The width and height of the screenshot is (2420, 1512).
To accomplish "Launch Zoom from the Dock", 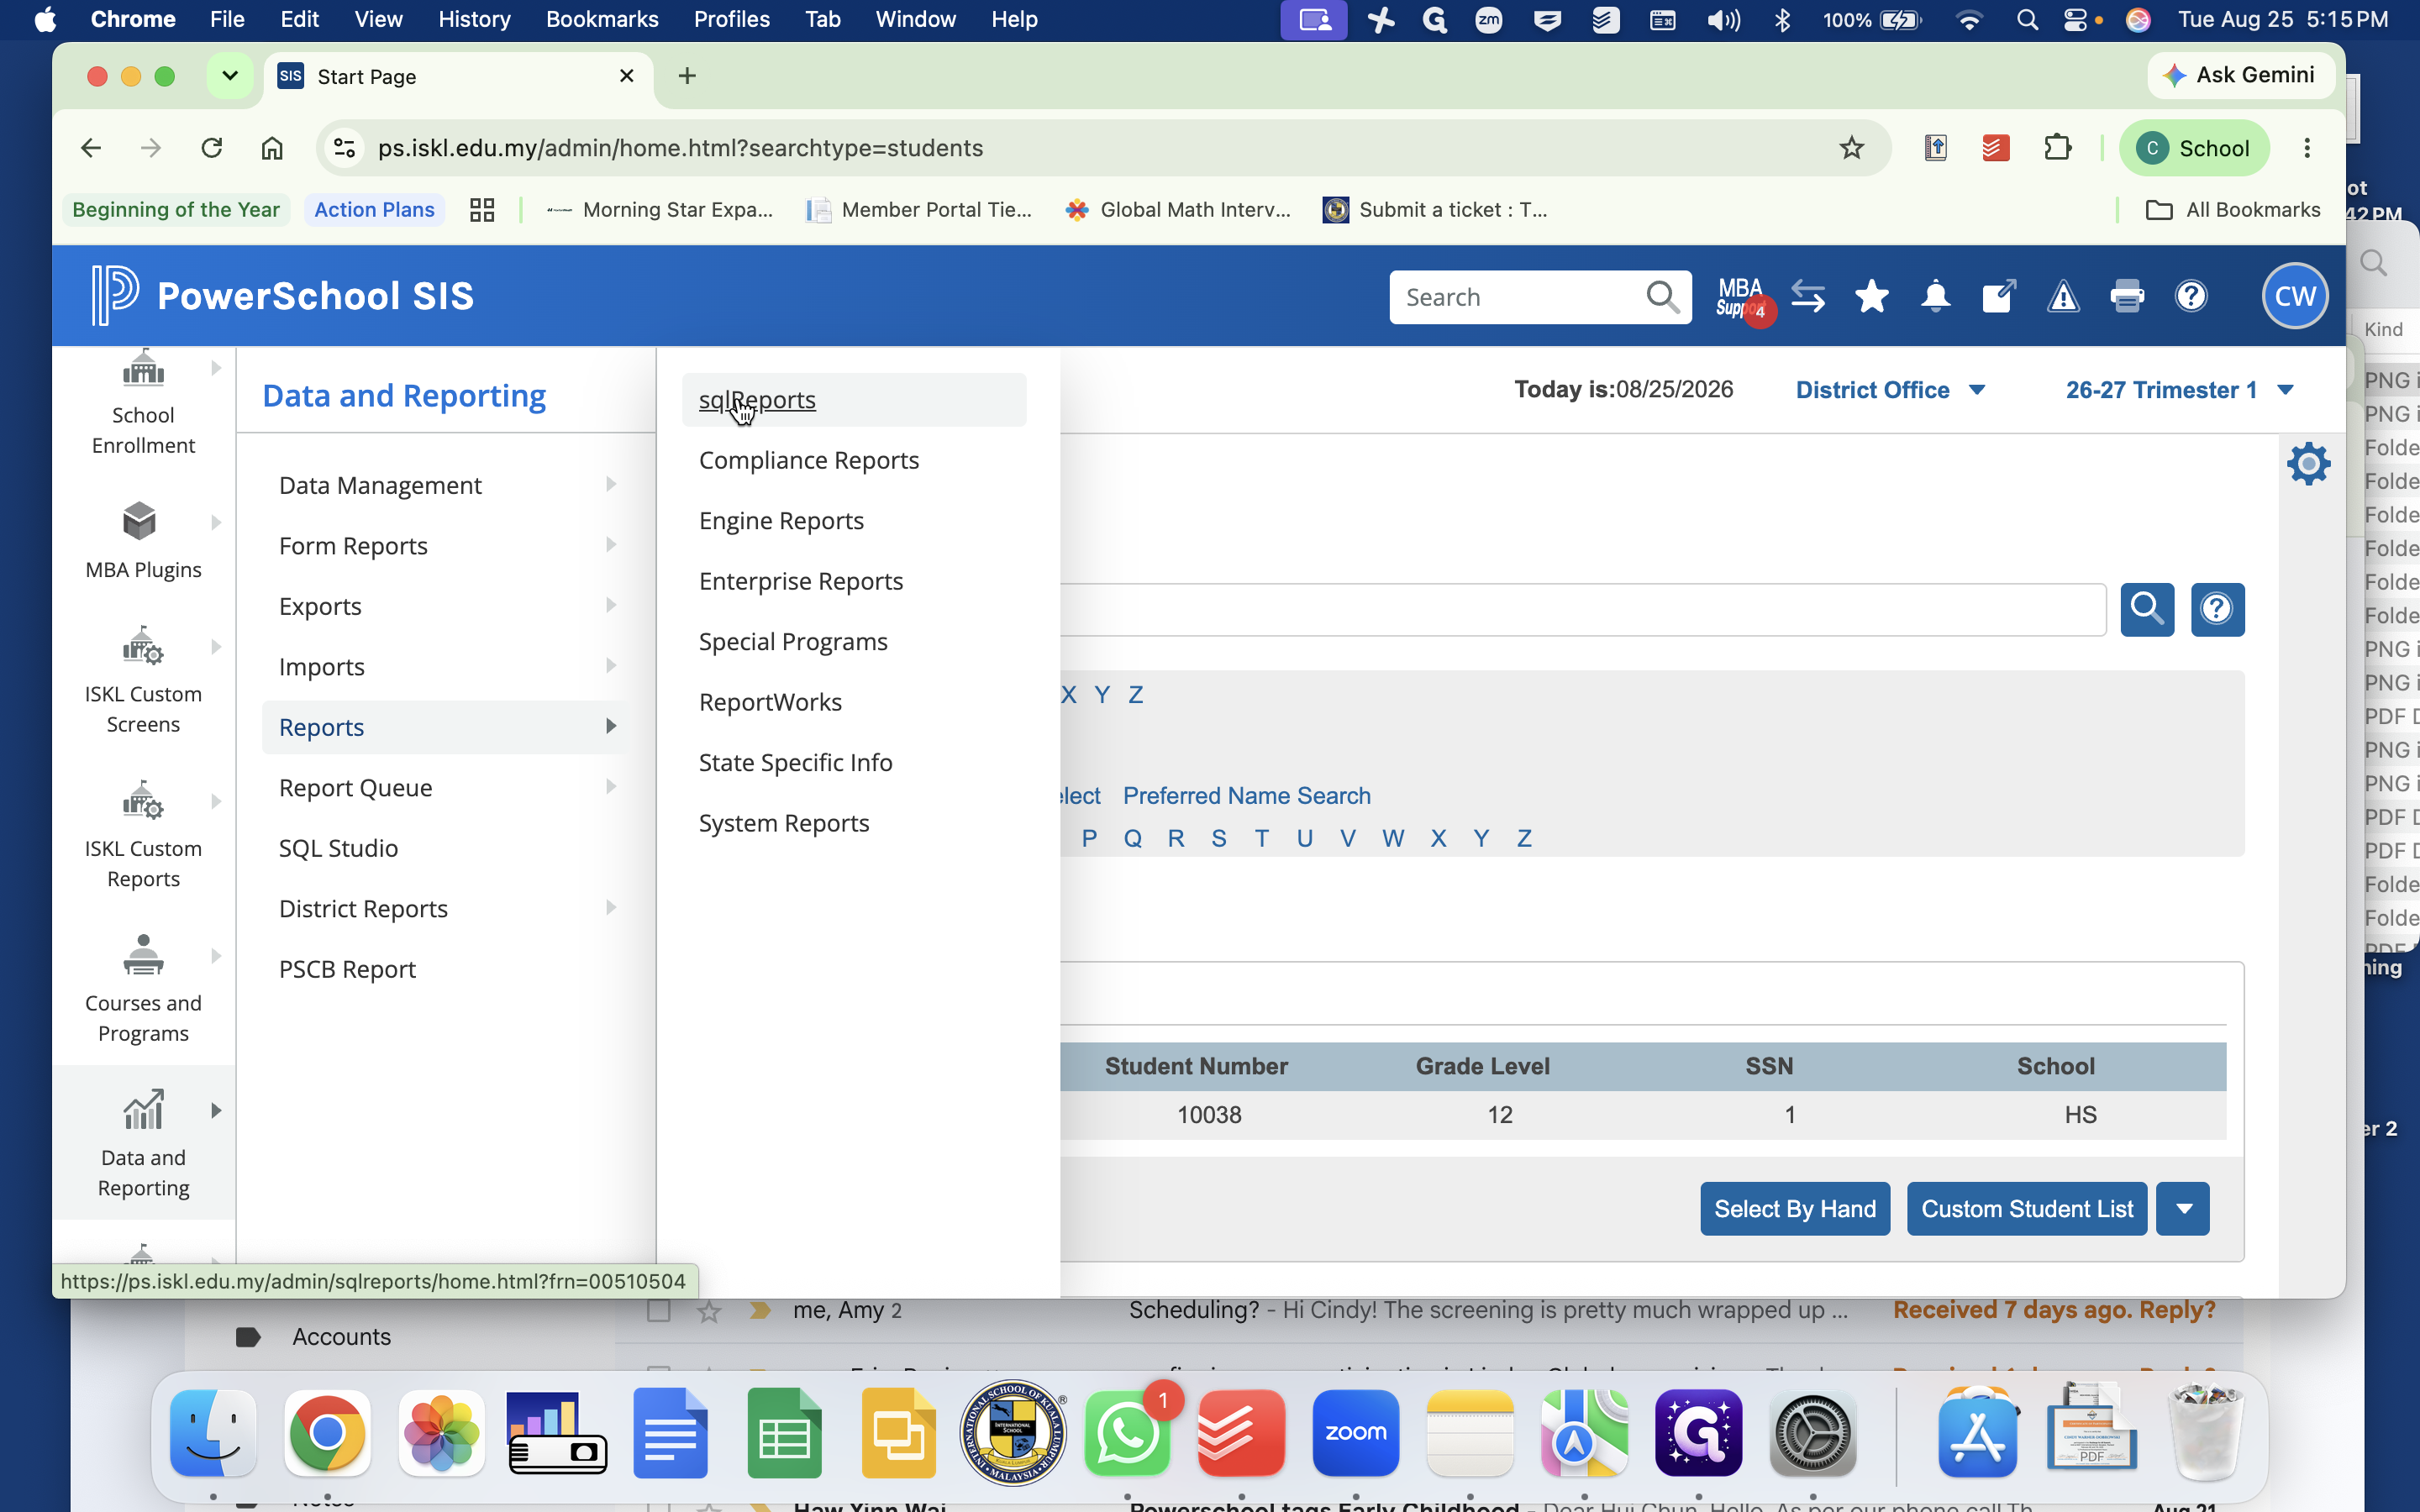I will pos(1355,1433).
